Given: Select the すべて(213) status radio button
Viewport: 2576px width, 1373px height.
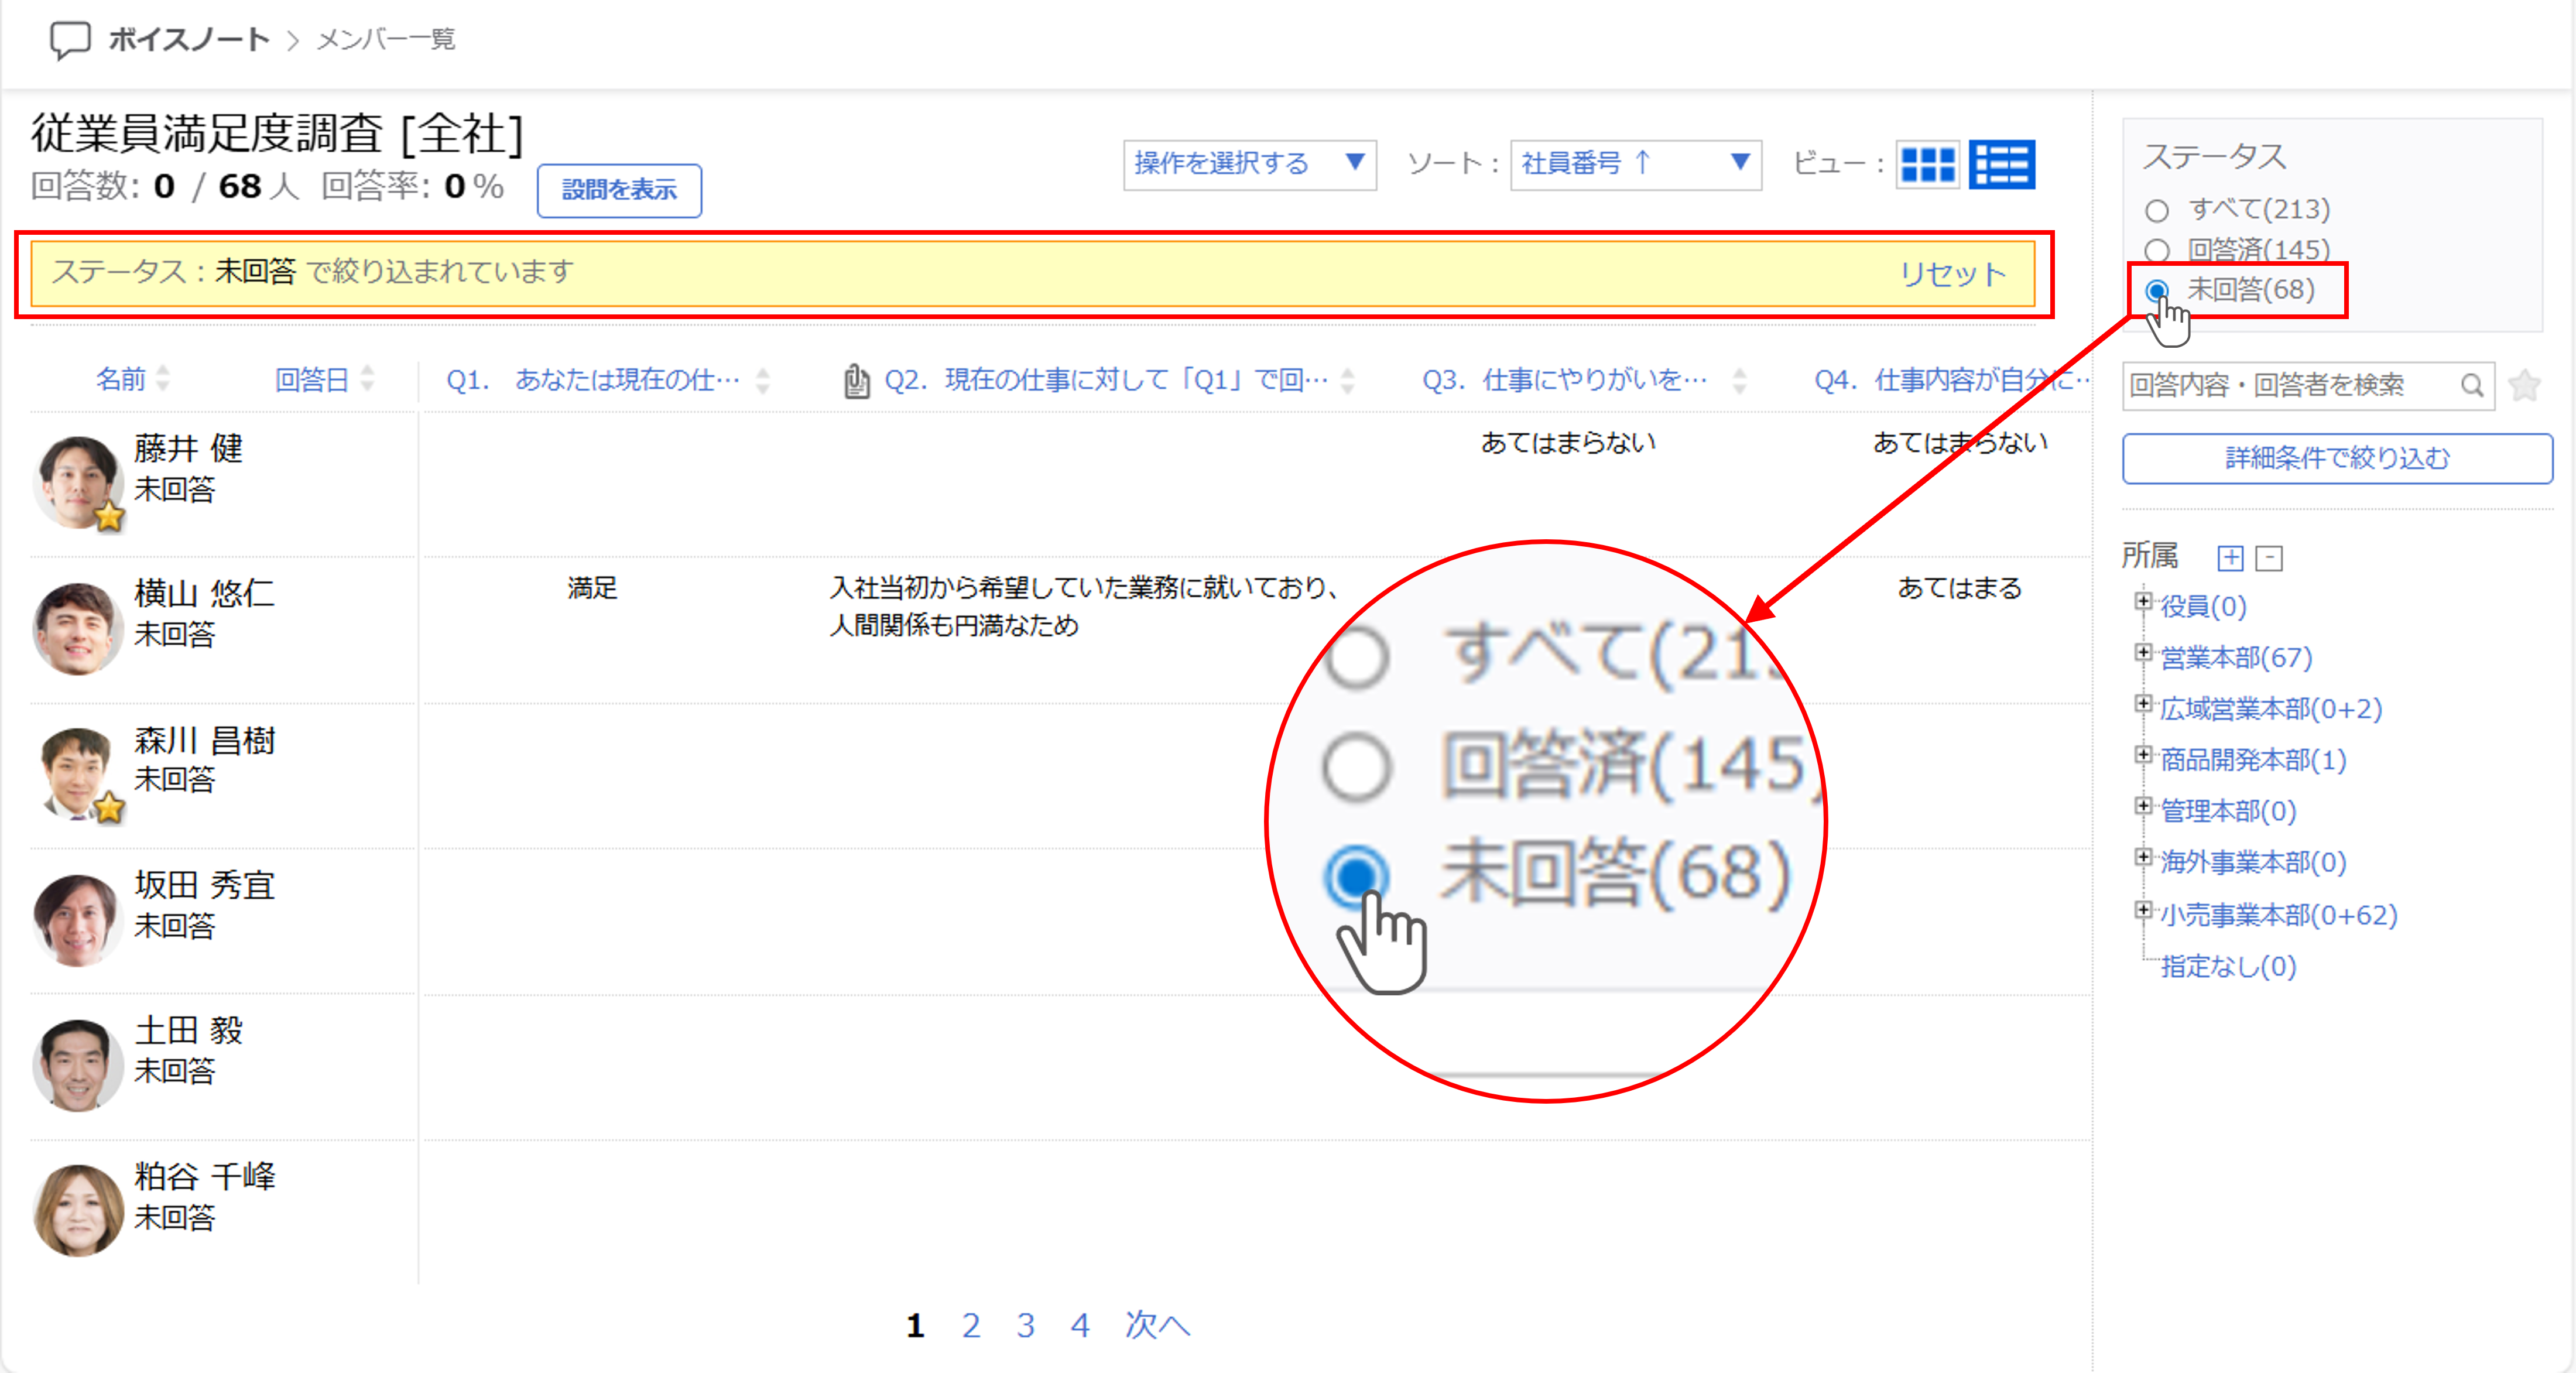Looking at the screenshot, I should [x=2157, y=211].
